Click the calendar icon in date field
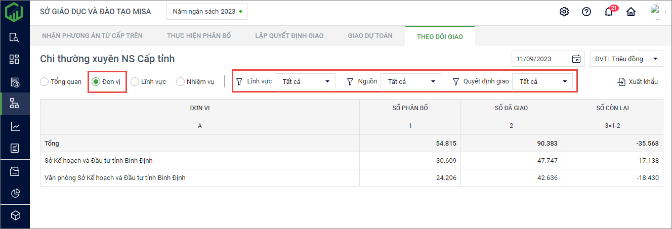 click(x=576, y=59)
